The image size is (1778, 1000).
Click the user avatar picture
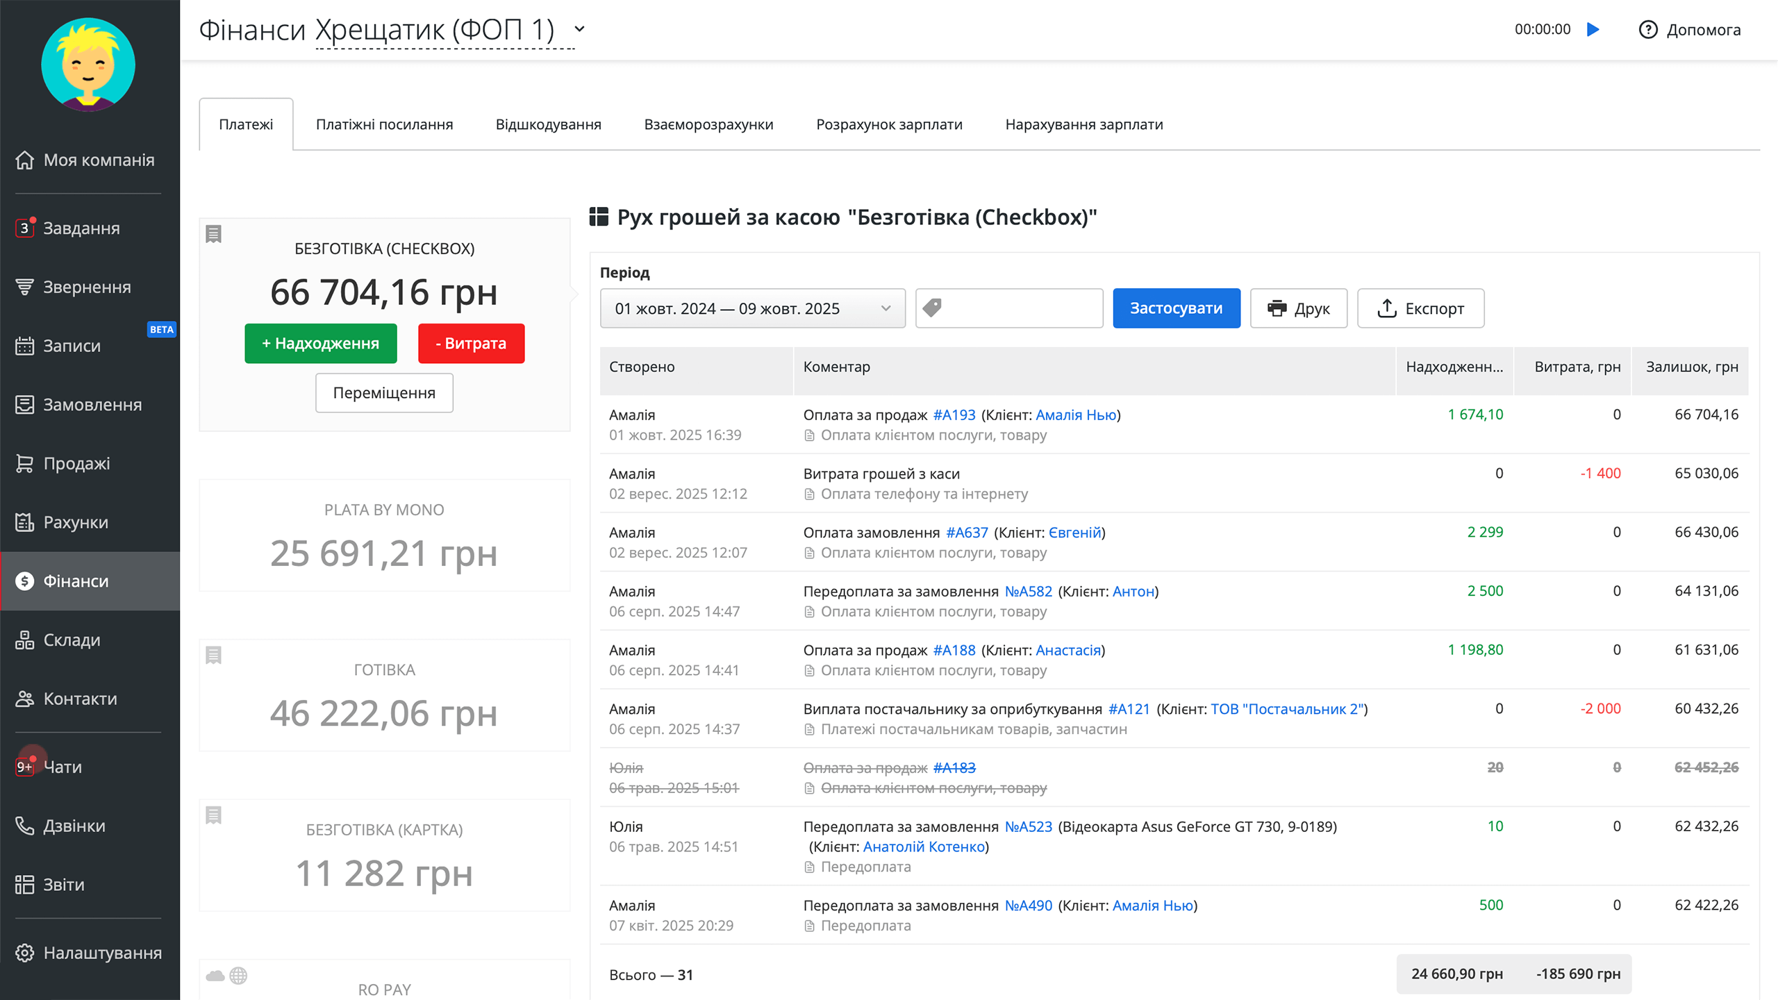(x=88, y=64)
